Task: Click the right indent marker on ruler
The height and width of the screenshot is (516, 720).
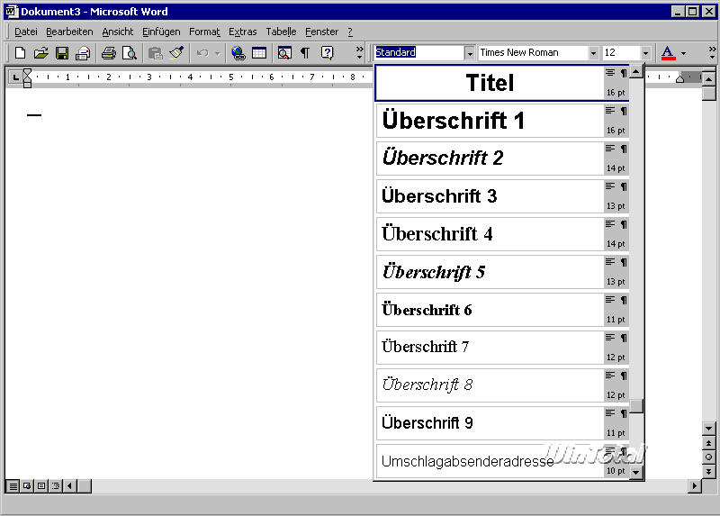Action: pos(680,79)
